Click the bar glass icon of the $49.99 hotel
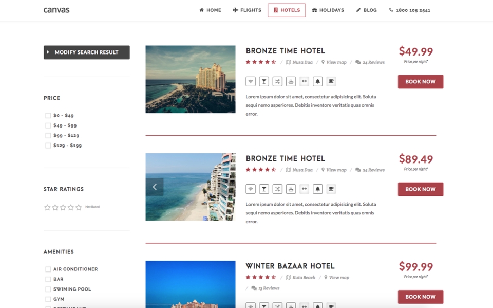493x308 pixels. click(x=264, y=82)
